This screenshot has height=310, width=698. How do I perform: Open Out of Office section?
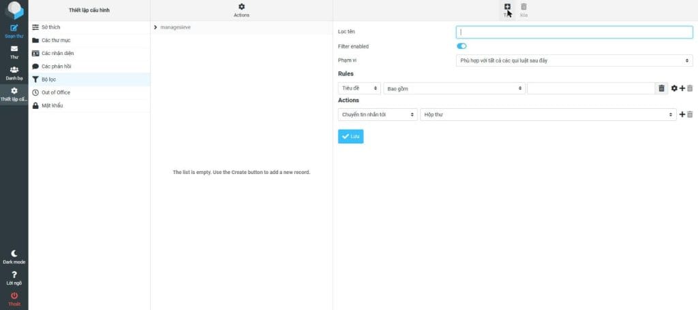[89, 92]
